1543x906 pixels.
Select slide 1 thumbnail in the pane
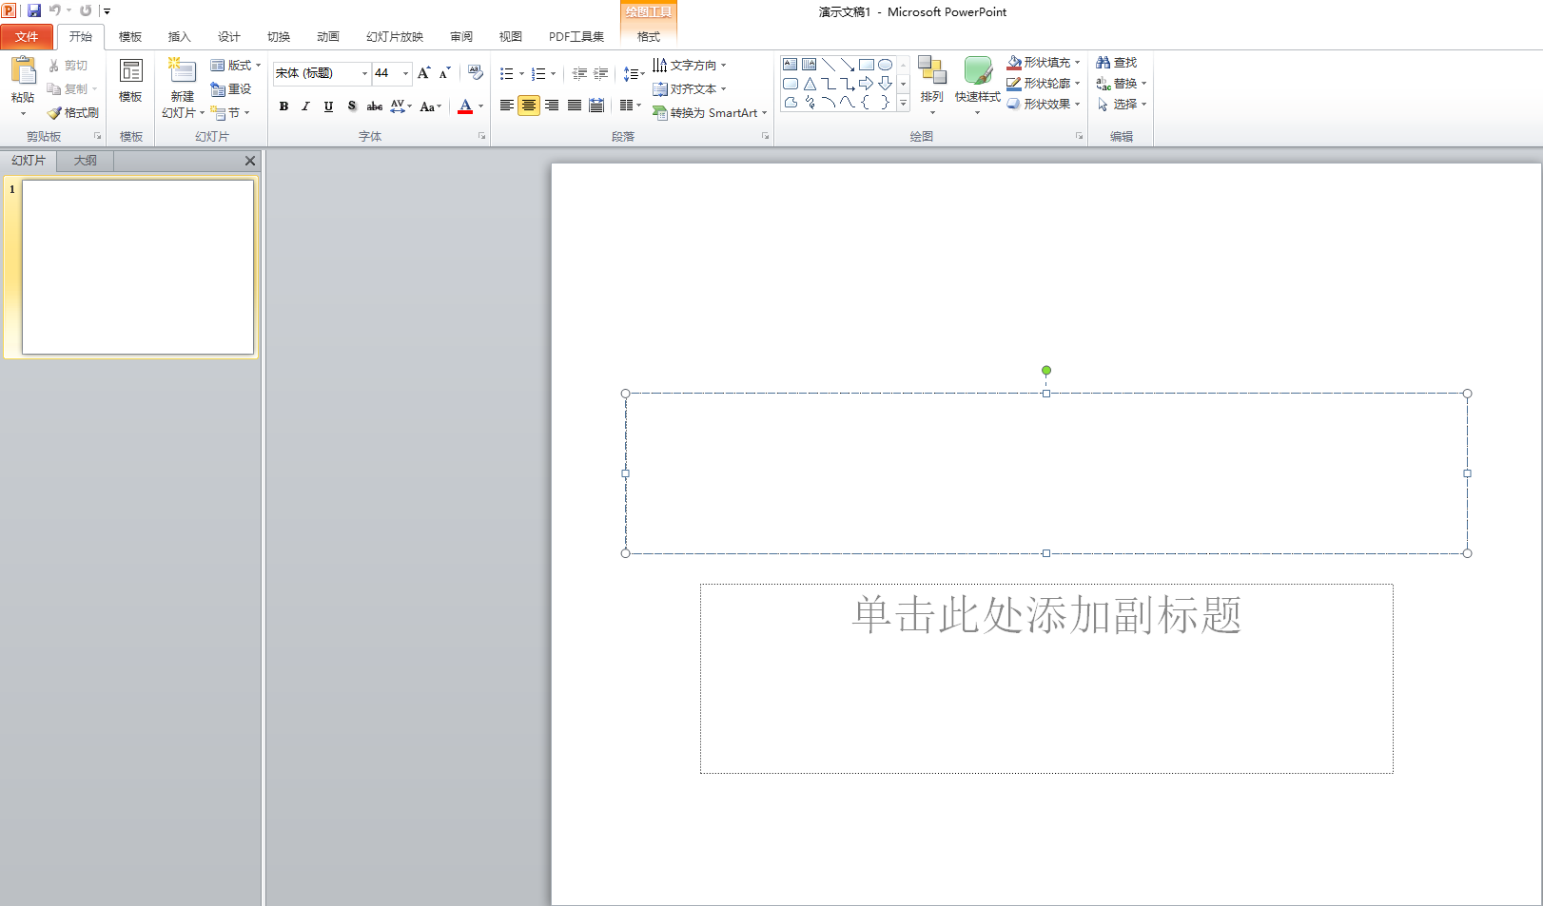138,267
